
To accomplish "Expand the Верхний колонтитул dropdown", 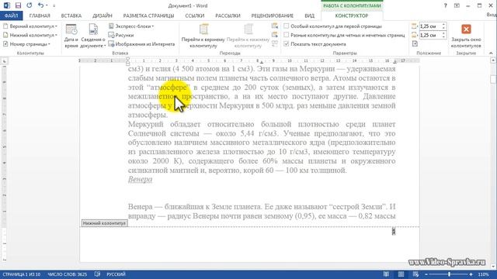I will click(x=30, y=26).
